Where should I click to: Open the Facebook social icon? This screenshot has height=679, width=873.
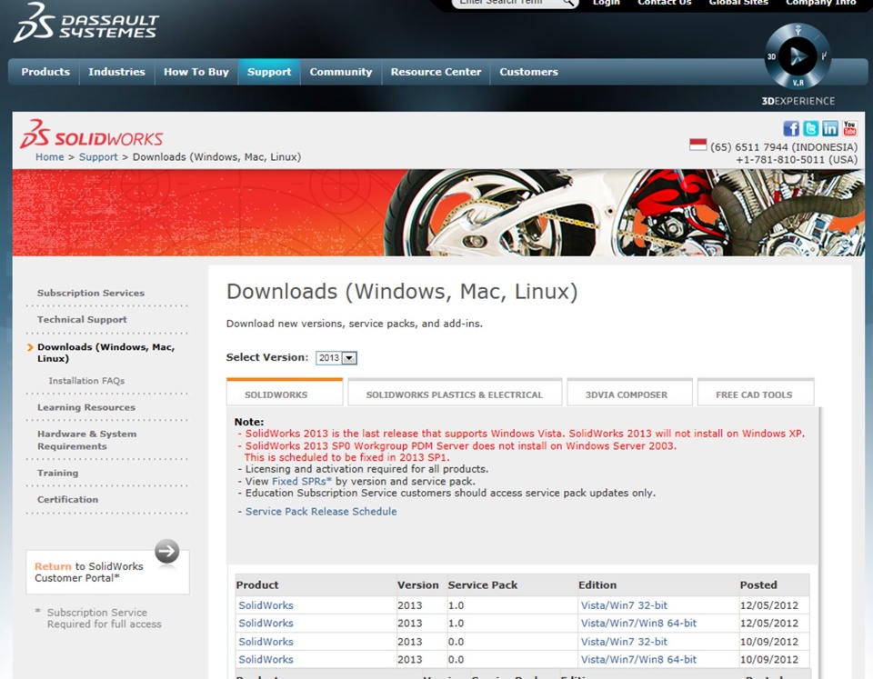click(x=791, y=128)
